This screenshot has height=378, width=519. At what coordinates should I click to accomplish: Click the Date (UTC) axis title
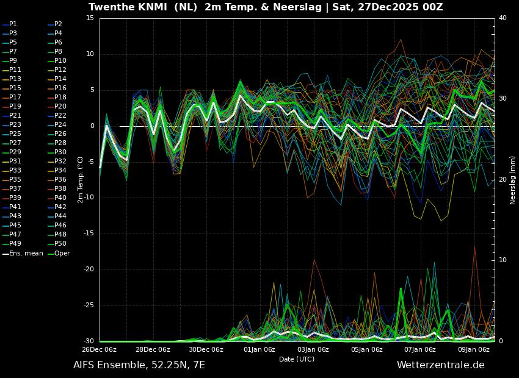click(x=297, y=359)
